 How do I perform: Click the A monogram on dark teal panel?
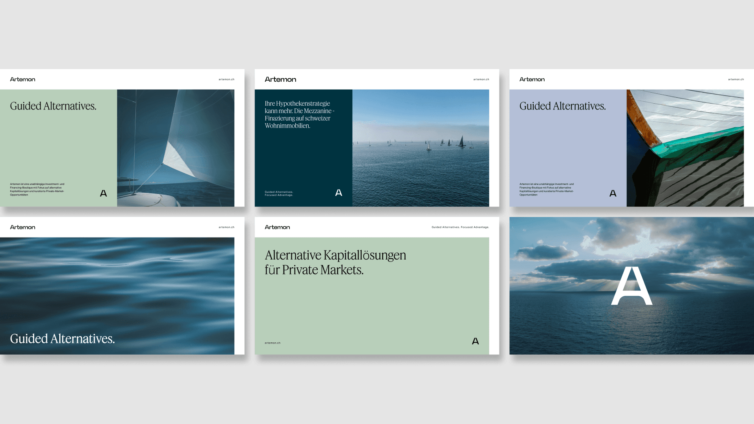point(339,193)
